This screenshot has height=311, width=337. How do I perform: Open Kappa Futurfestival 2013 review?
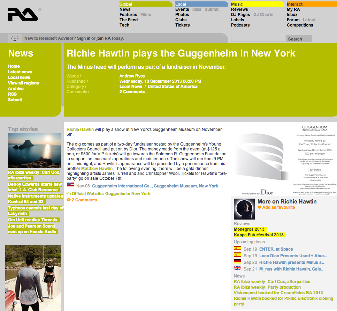[x=260, y=235]
